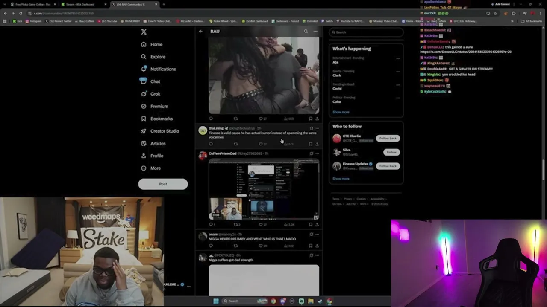Show more in Who to follow
Viewport: 547px width, 307px height.
[341, 179]
